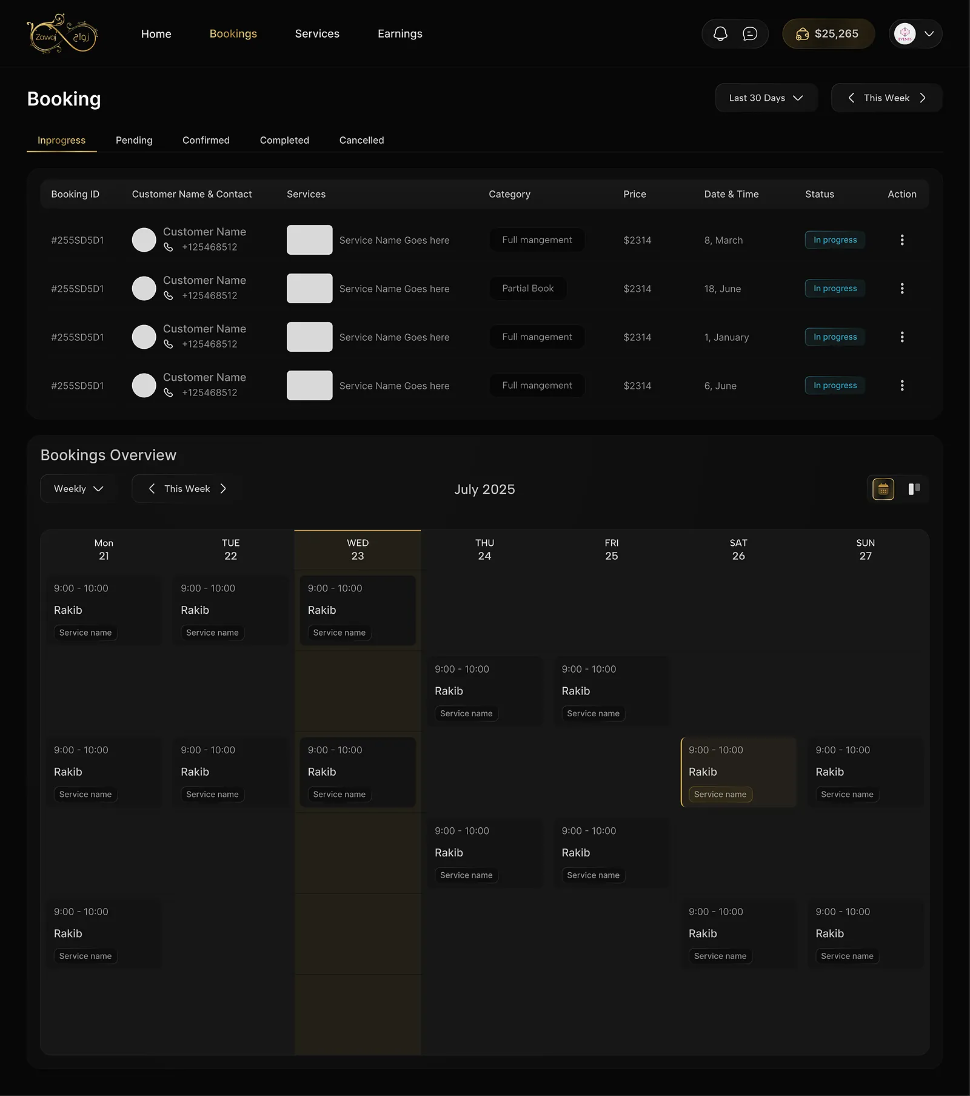
Task: Click service thumbnail in 6, June row
Action: tap(310, 386)
